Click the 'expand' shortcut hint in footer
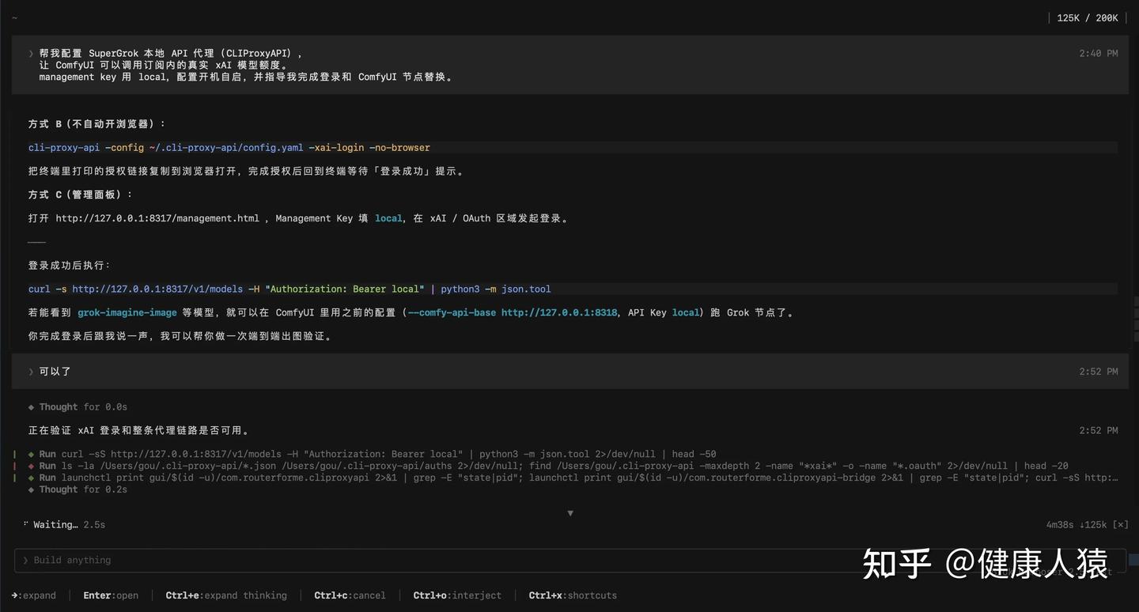1139x612 pixels. (34, 595)
